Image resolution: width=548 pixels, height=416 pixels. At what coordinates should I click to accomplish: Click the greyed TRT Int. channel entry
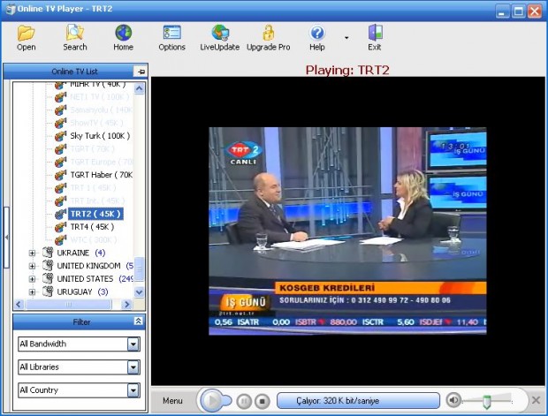(97, 200)
